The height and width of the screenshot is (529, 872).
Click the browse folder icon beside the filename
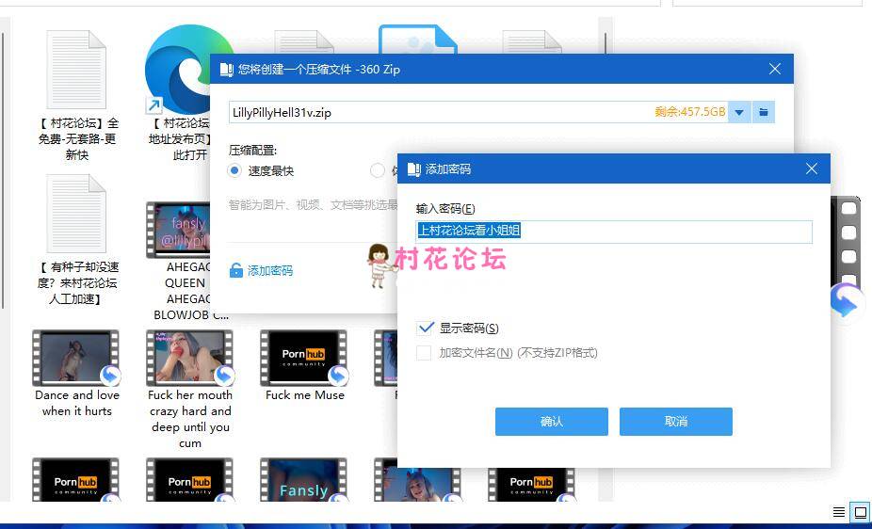[764, 112]
